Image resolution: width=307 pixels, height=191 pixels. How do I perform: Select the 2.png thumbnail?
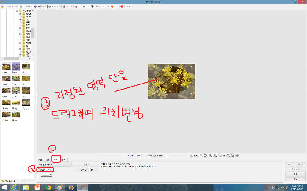pyautogui.click(x=16, y=67)
